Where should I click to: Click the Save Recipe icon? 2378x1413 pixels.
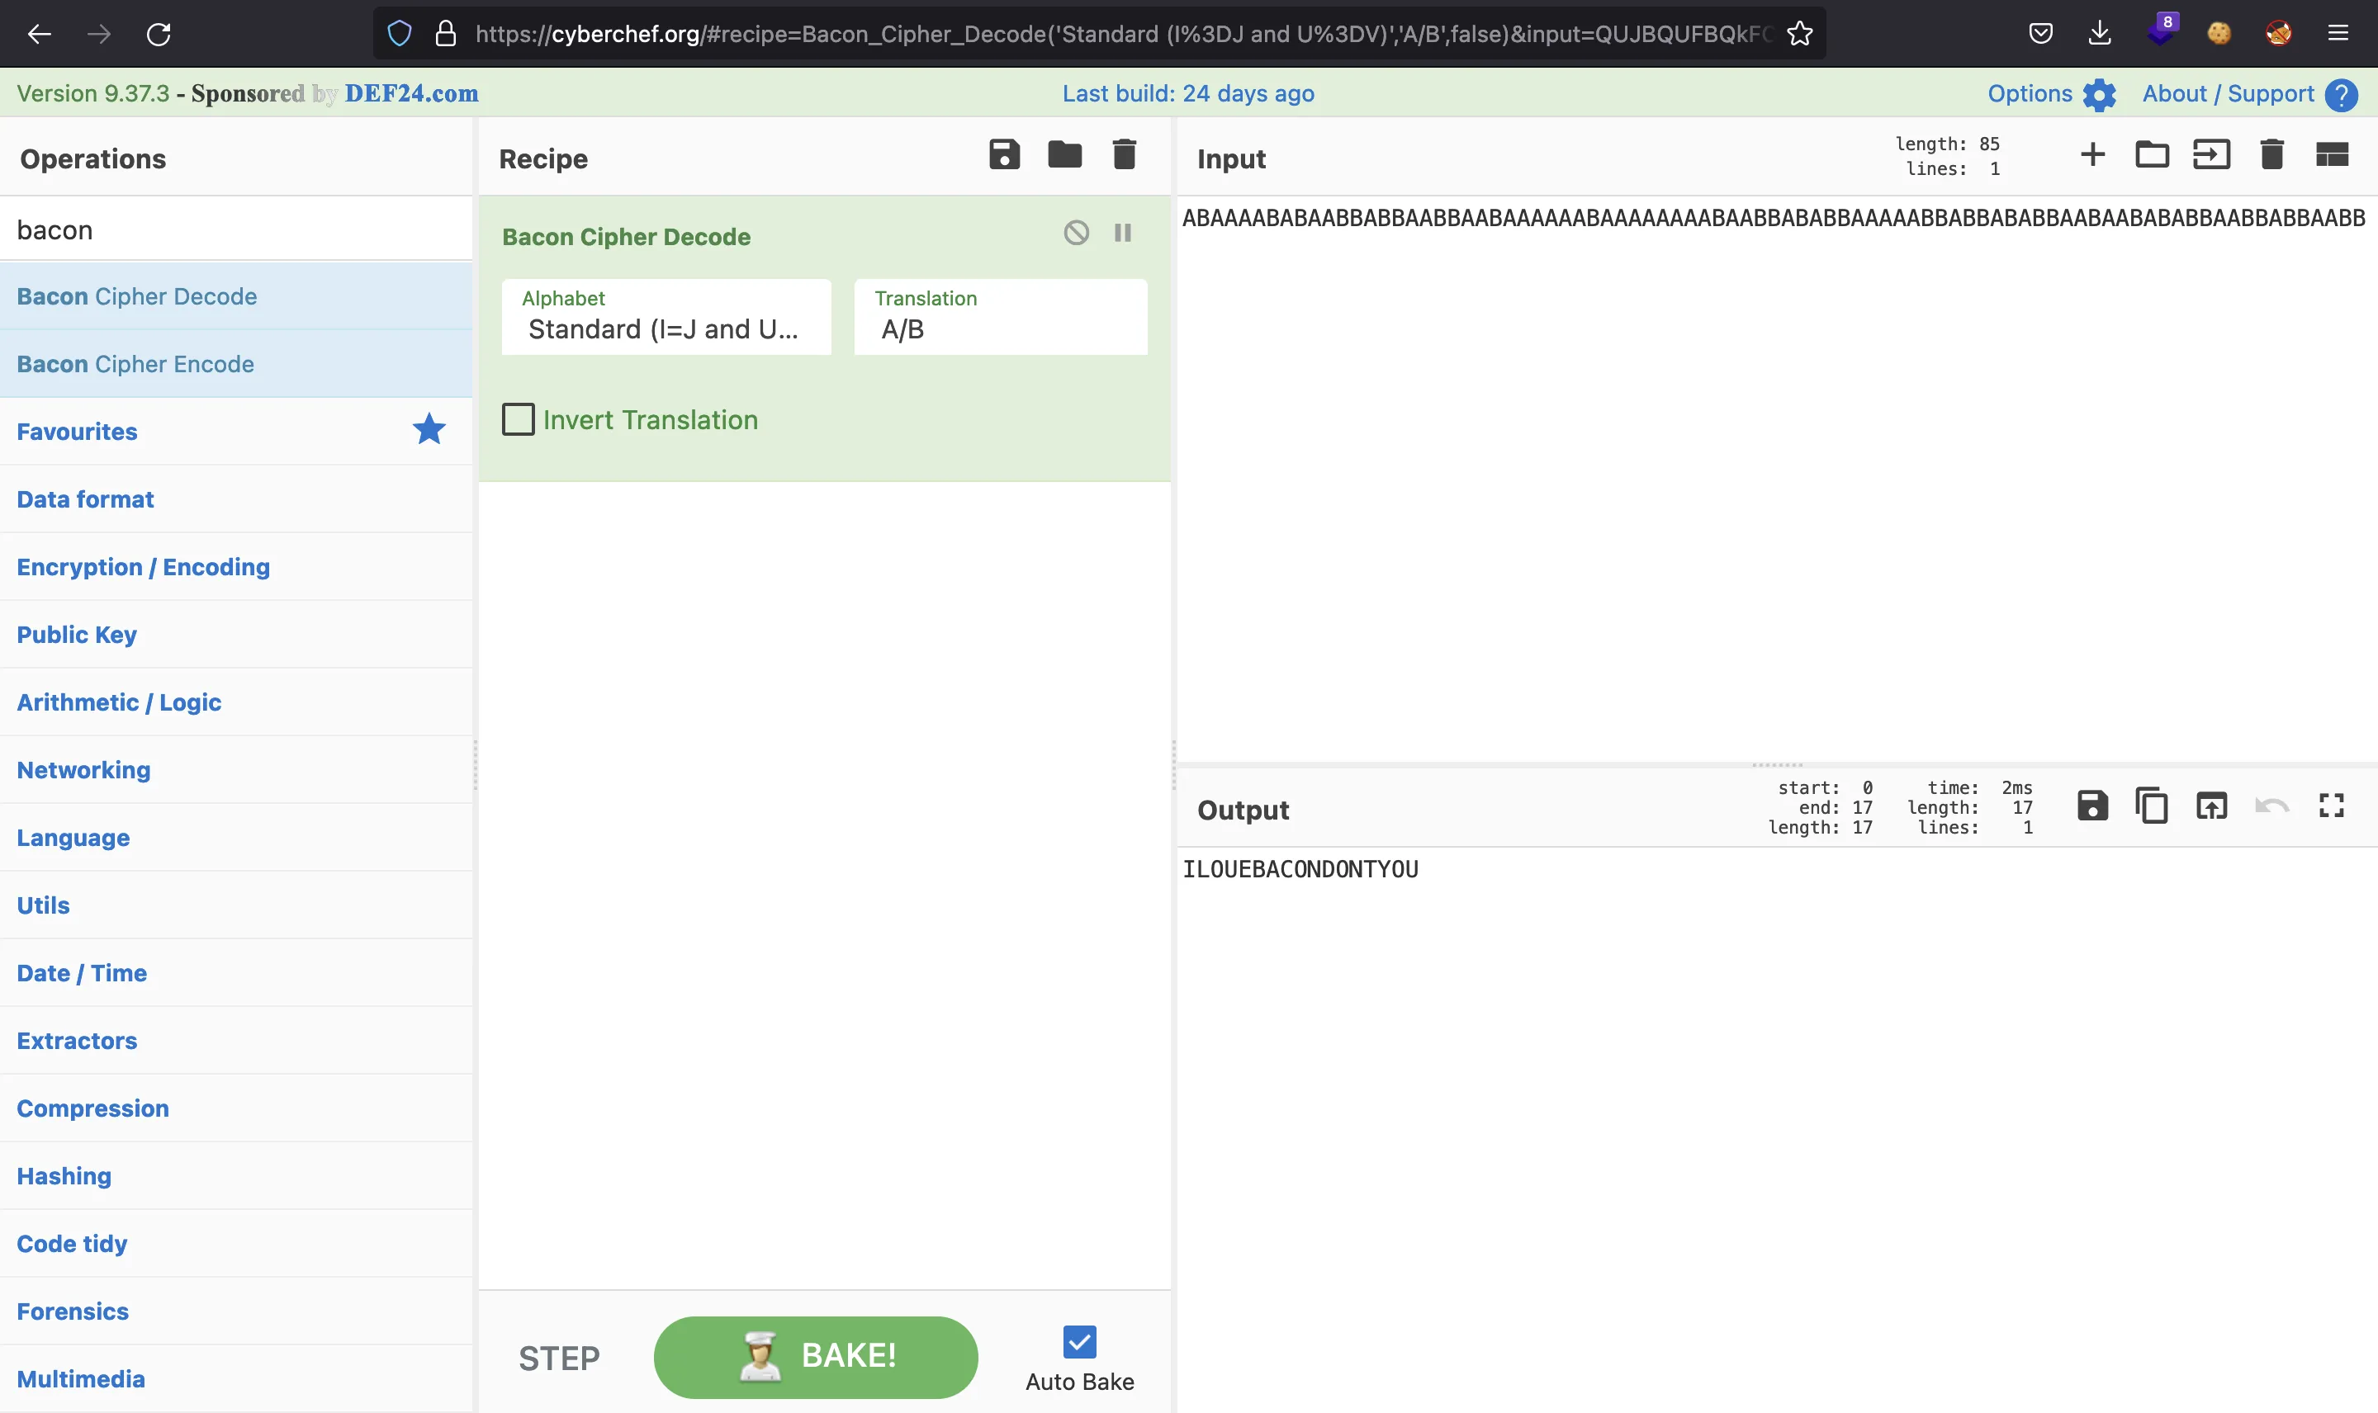point(1003,155)
